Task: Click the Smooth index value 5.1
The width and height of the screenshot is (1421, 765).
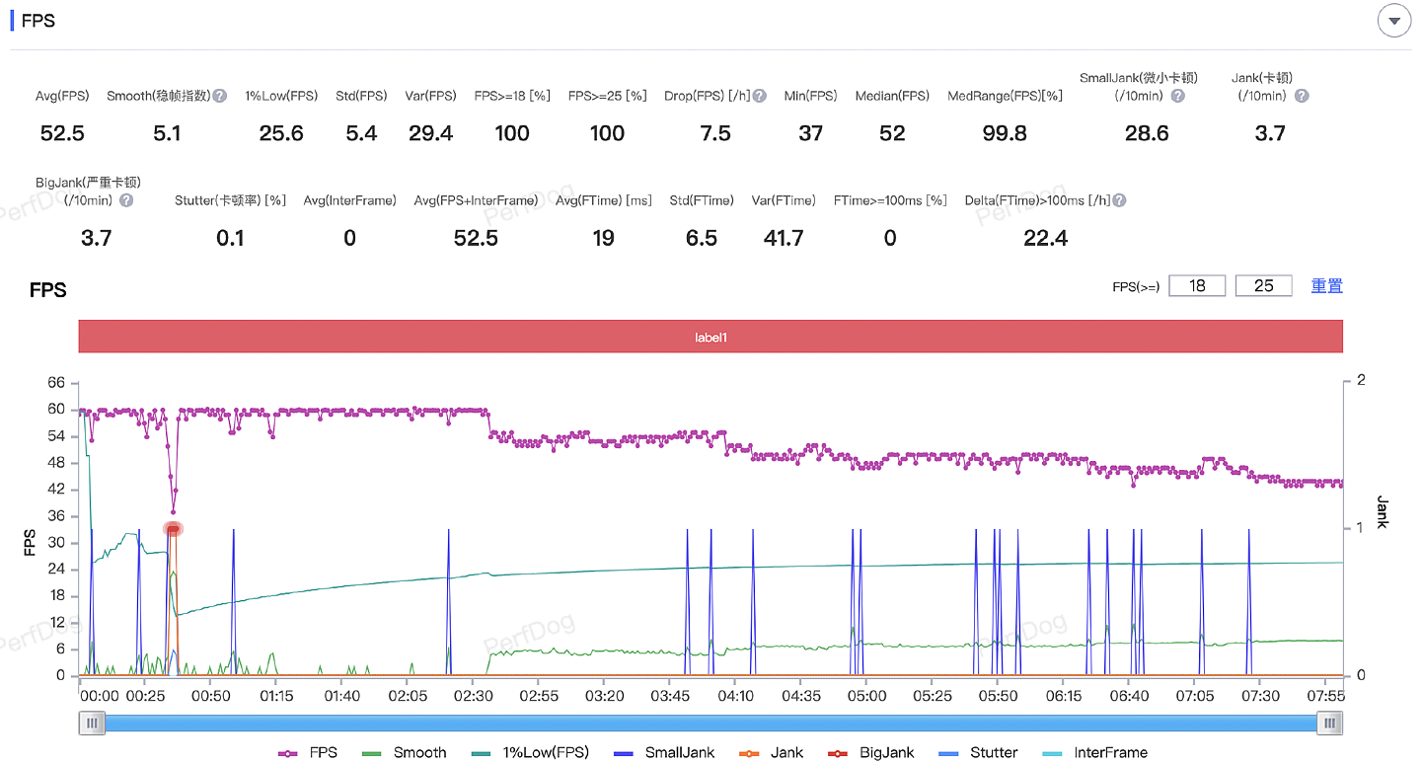Action: pyautogui.click(x=167, y=133)
